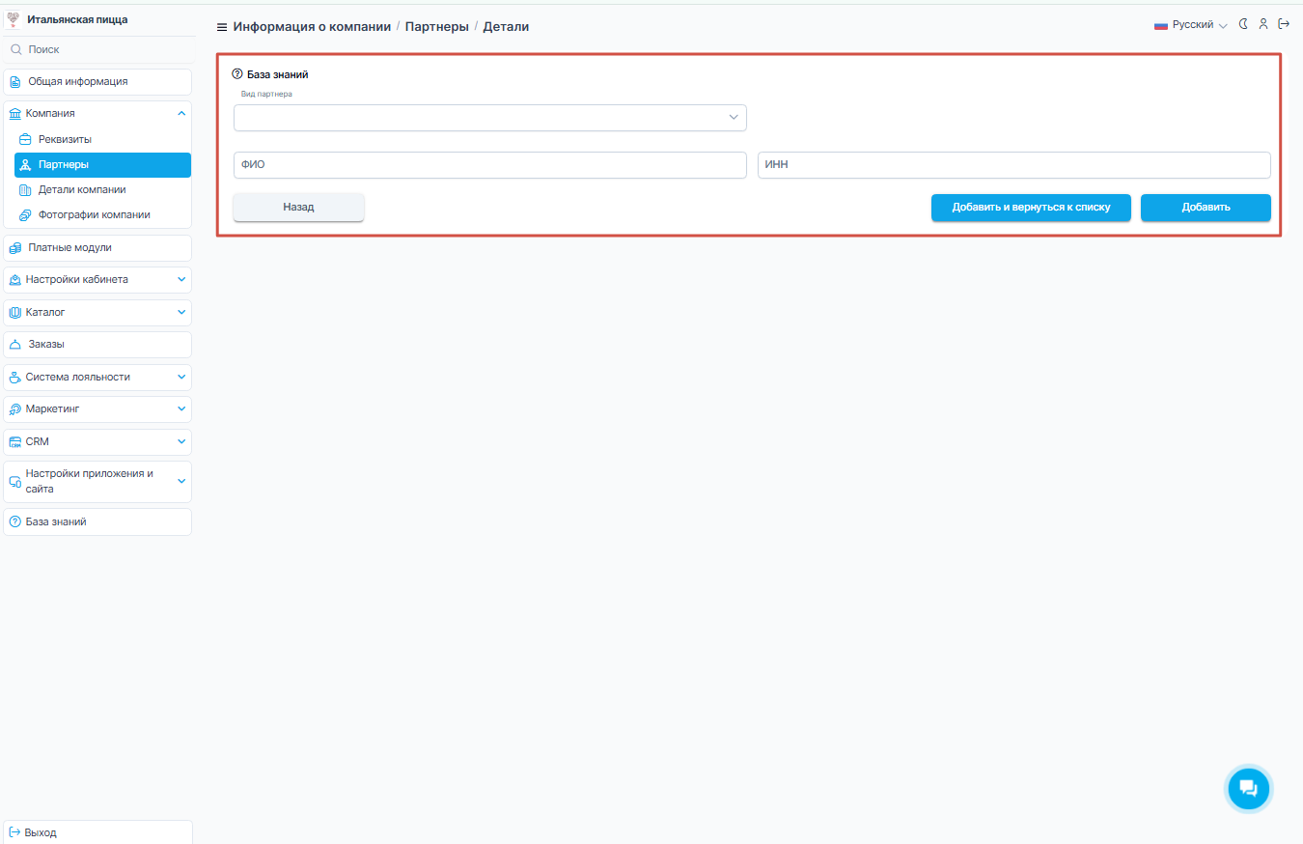Open the user profile icon
Viewport: 1303px width, 844px height.
click(1263, 24)
